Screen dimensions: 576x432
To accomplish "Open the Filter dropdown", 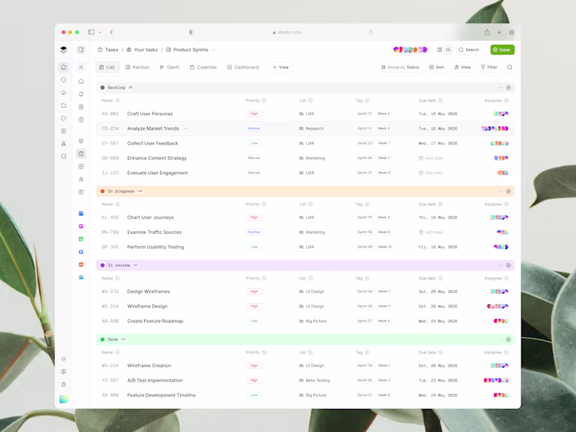I will [489, 67].
